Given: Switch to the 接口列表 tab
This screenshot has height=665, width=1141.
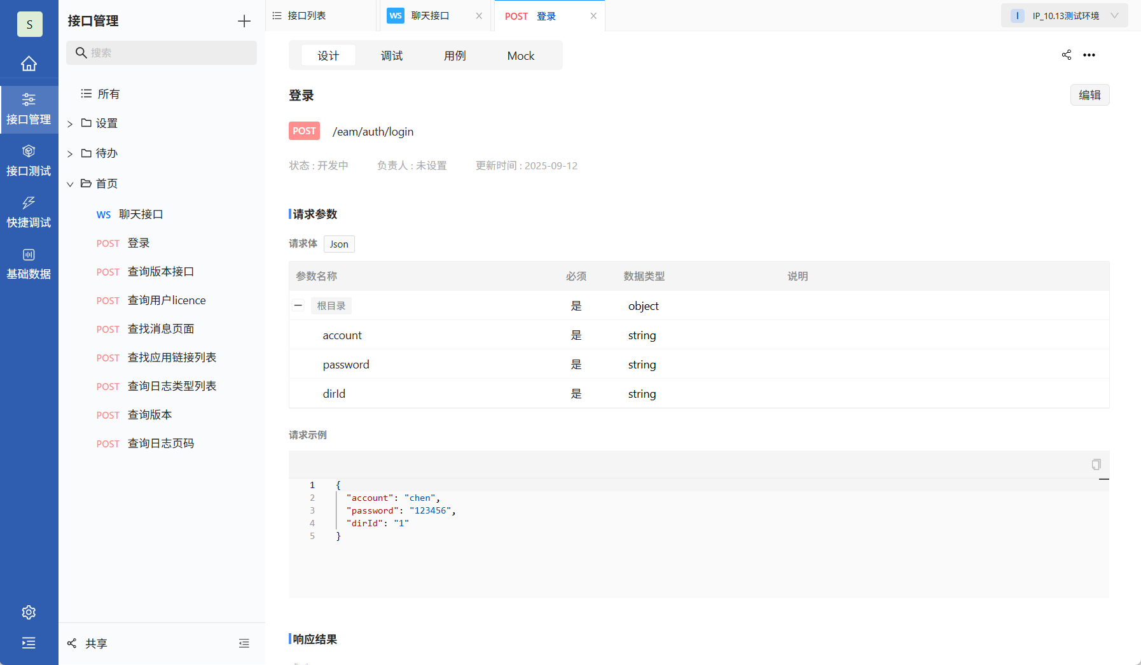Looking at the screenshot, I should pyautogui.click(x=321, y=16).
